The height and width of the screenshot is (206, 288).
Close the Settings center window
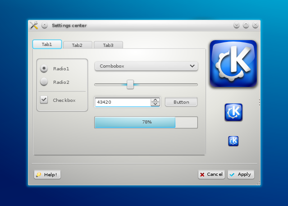(255, 25)
